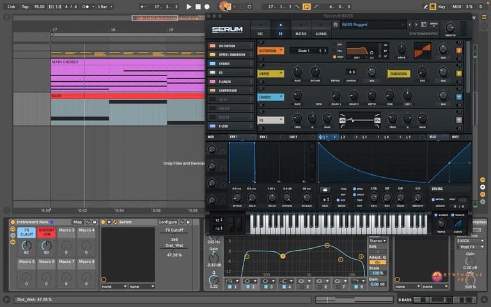Open the BASS Rugged preset name dropdown
The width and height of the screenshot is (491, 307).
click(x=372, y=24)
